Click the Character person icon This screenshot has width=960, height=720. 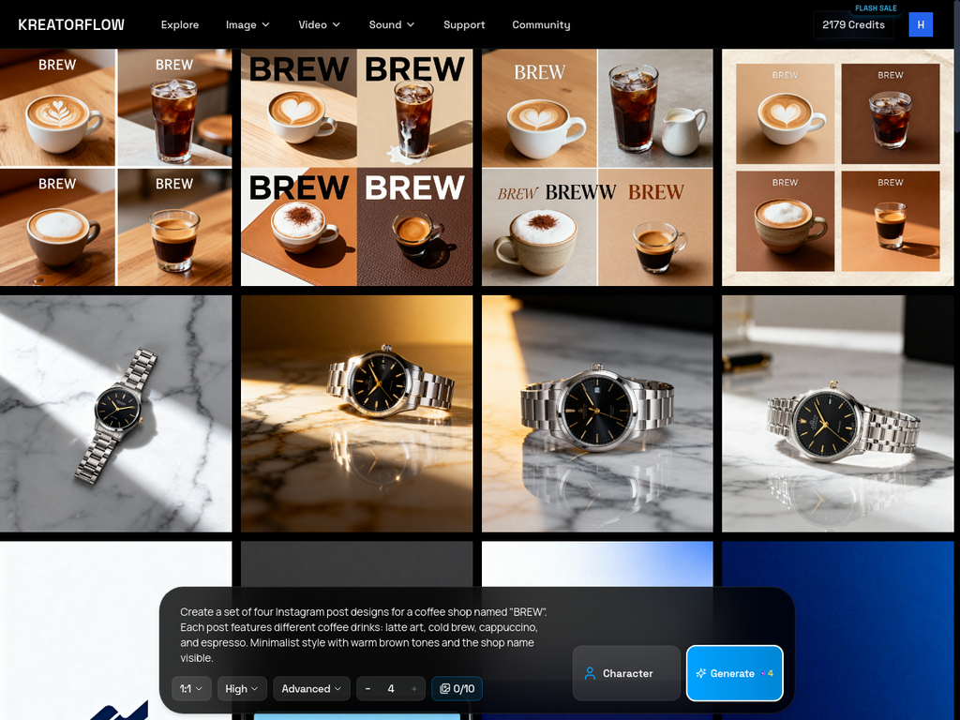(590, 673)
